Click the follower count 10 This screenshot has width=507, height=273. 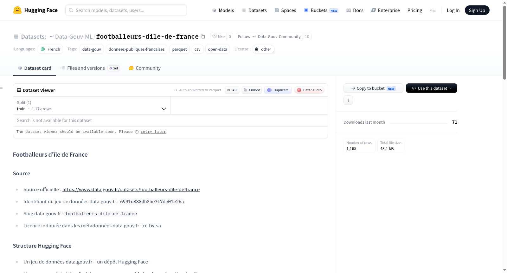click(x=307, y=37)
